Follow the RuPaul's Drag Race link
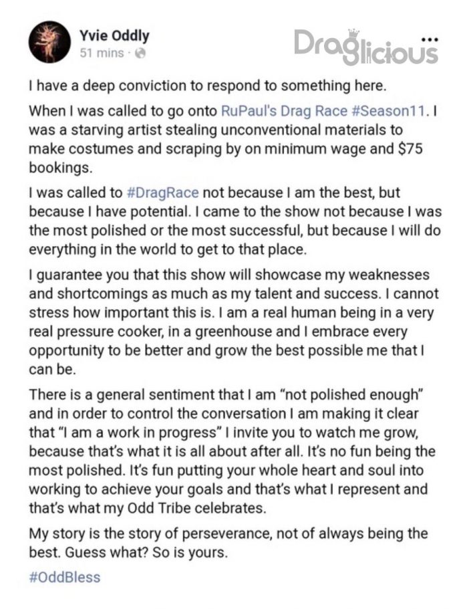465x609 pixels. coord(284,111)
